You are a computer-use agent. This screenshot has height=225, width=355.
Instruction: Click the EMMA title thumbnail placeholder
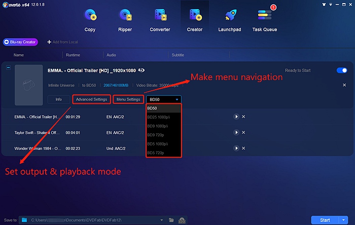(29, 85)
